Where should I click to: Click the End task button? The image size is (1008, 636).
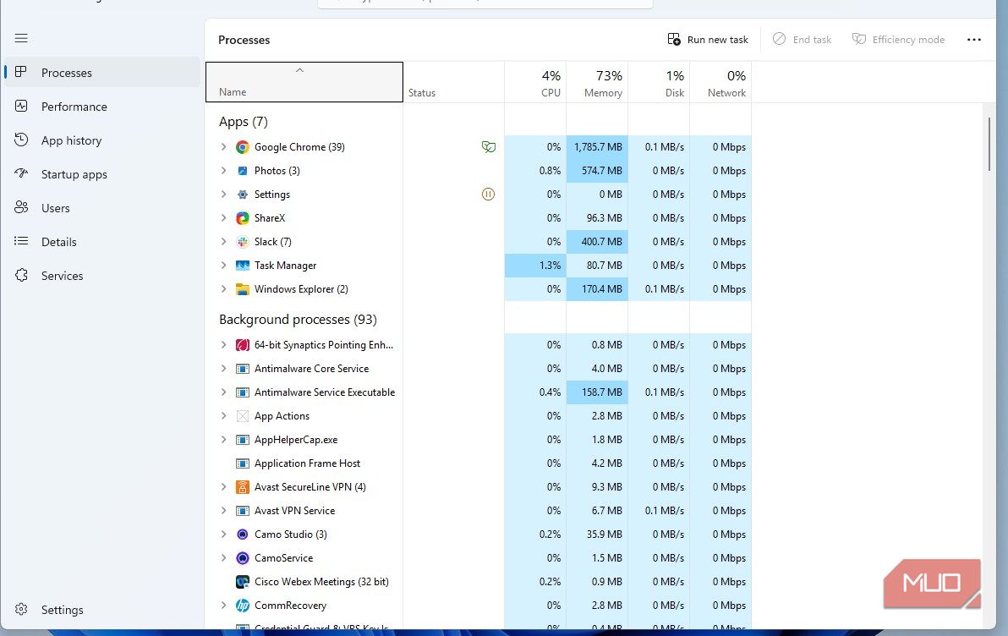(x=802, y=39)
